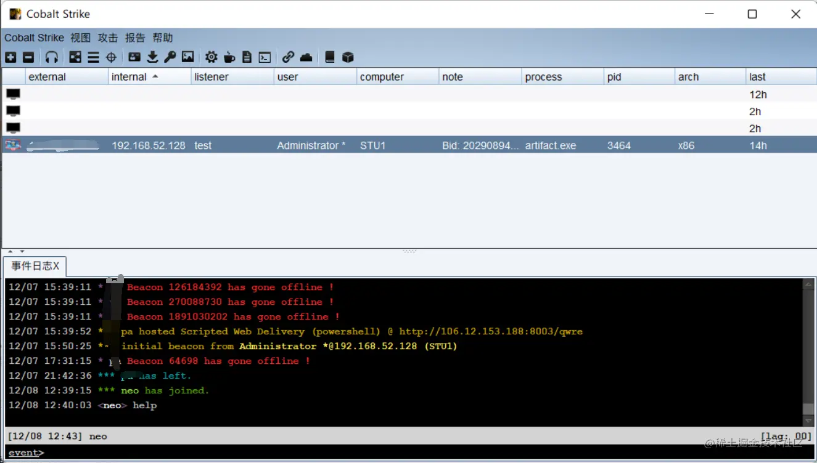Open downloaded files arrow icon
The width and height of the screenshot is (817, 463).
[x=152, y=57]
